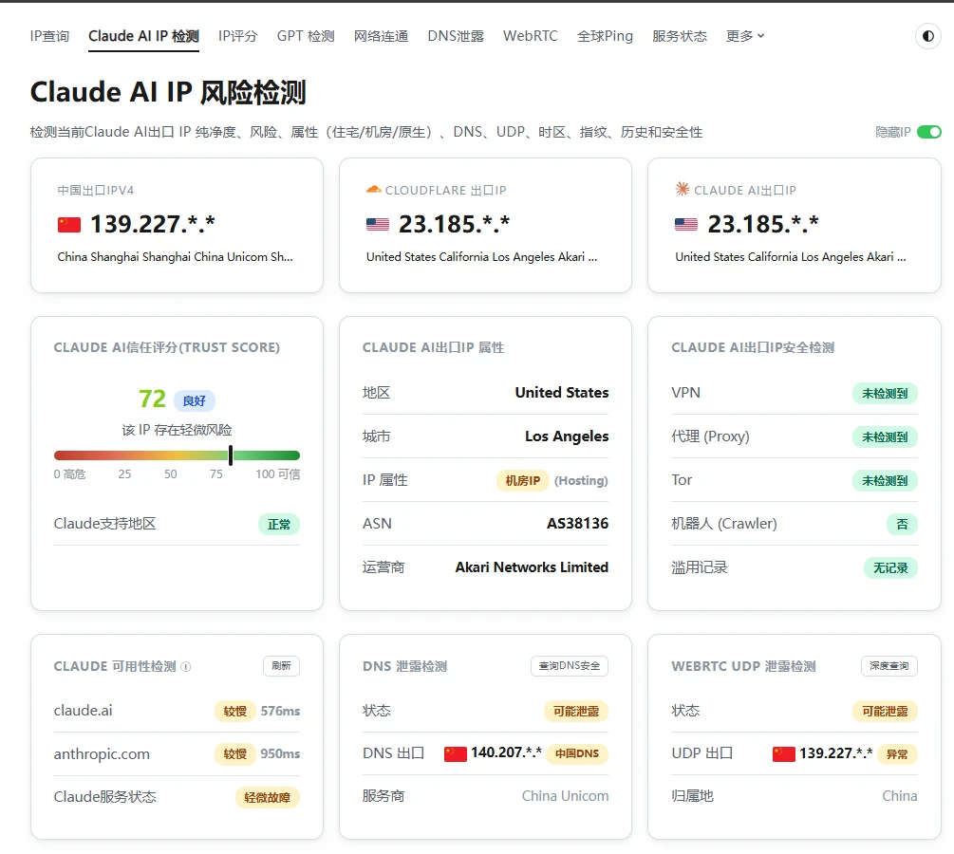Click the 中国DNS badge
954x854 pixels.
(x=577, y=753)
